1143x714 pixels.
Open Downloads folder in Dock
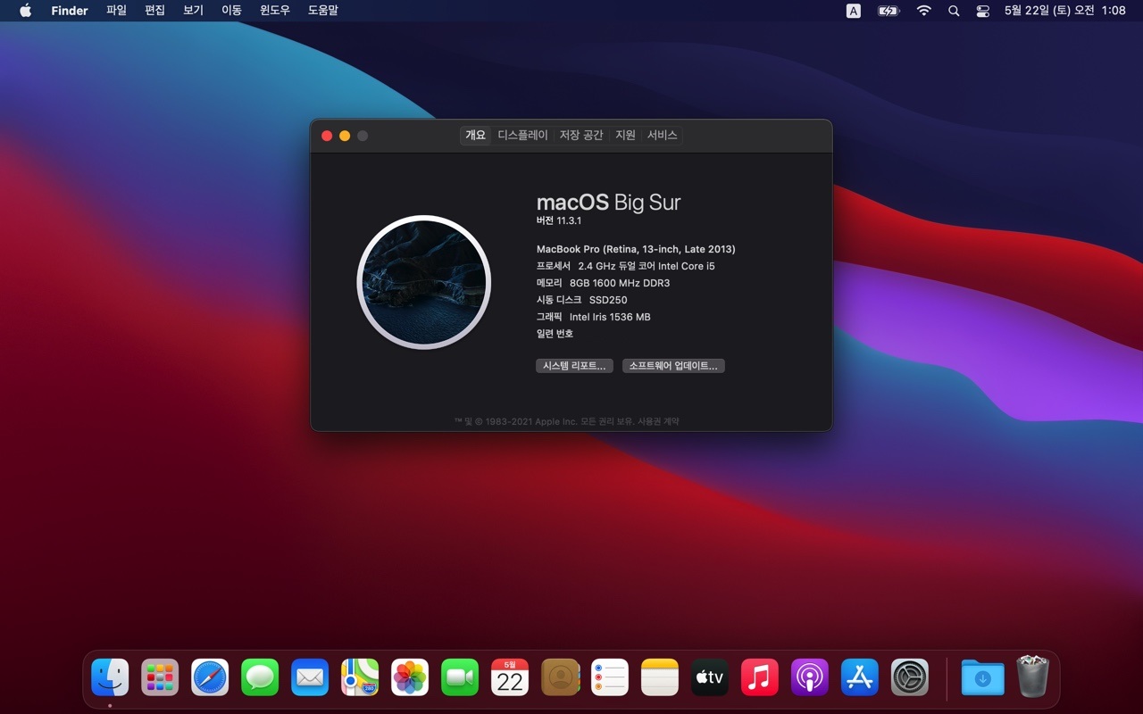pyautogui.click(x=983, y=677)
